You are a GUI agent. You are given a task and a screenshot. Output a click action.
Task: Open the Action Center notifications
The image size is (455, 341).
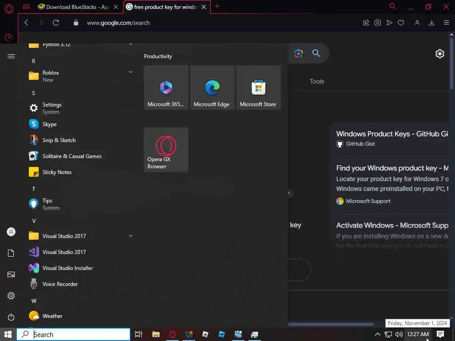point(440,334)
